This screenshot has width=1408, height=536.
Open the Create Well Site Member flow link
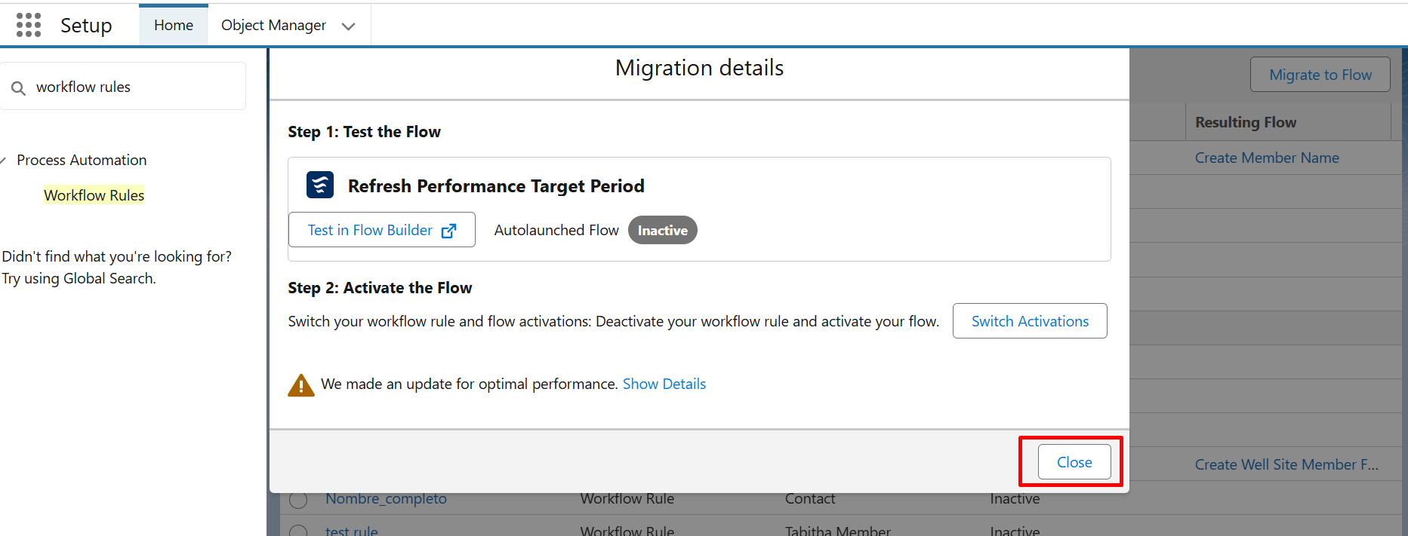[1286, 464]
